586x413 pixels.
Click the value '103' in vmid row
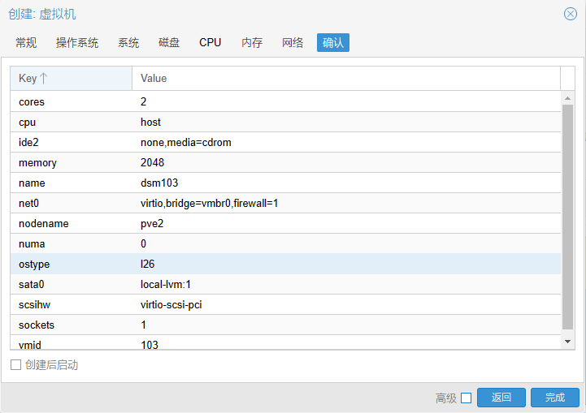click(x=150, y=345)
